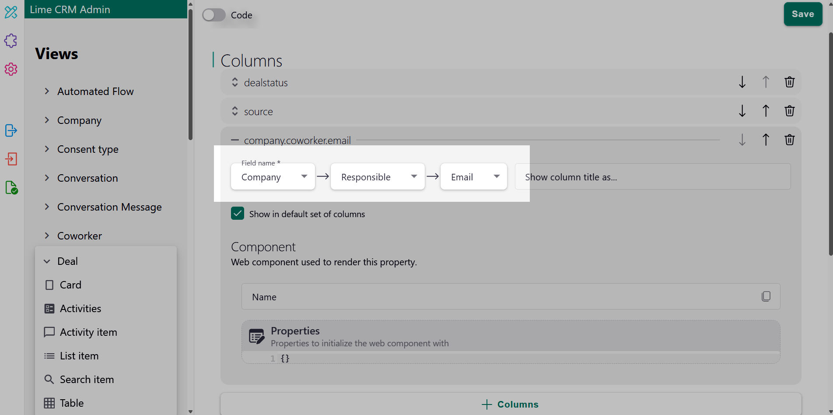
Task: Select Card under the Deal views
Action: pyautogui.click(x=70, y=285)
